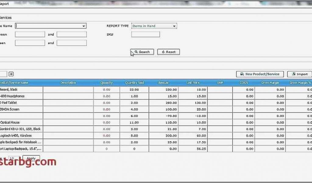
Task: Click the Reset button
Action: [x=168, y=52]
